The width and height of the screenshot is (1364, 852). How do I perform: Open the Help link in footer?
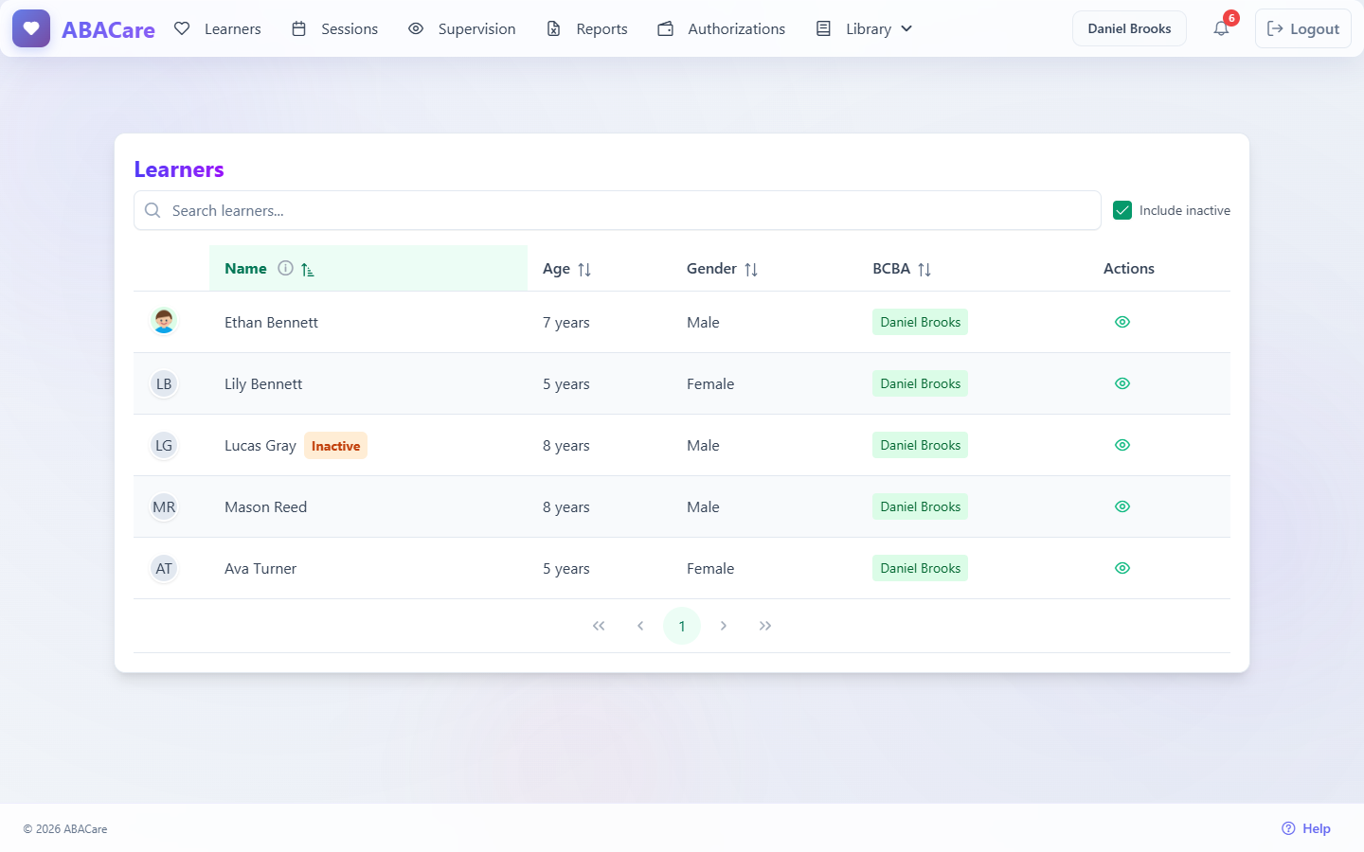1306,828
